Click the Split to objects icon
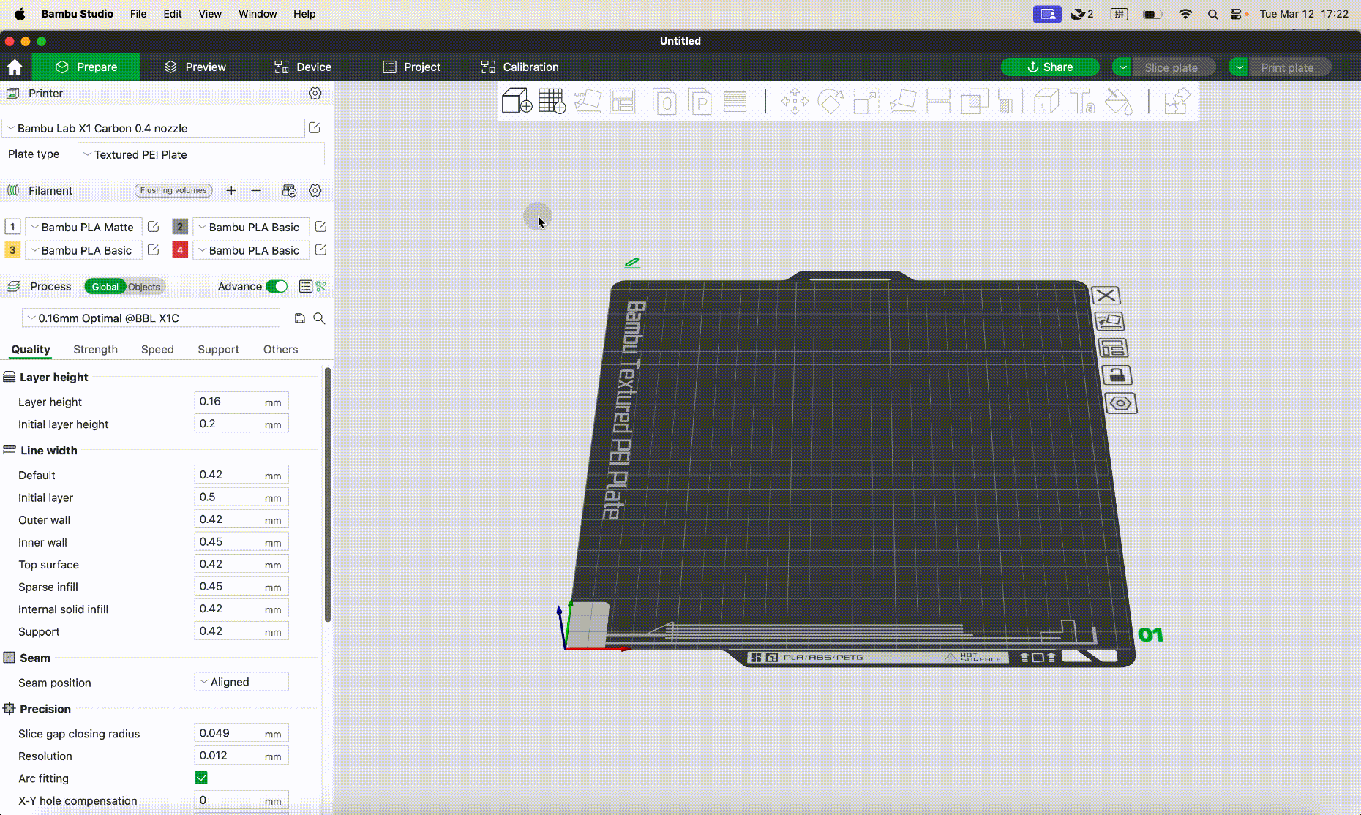Viewport: 1361px width, 815px height. pyautogui.click(x=664, y=101)
